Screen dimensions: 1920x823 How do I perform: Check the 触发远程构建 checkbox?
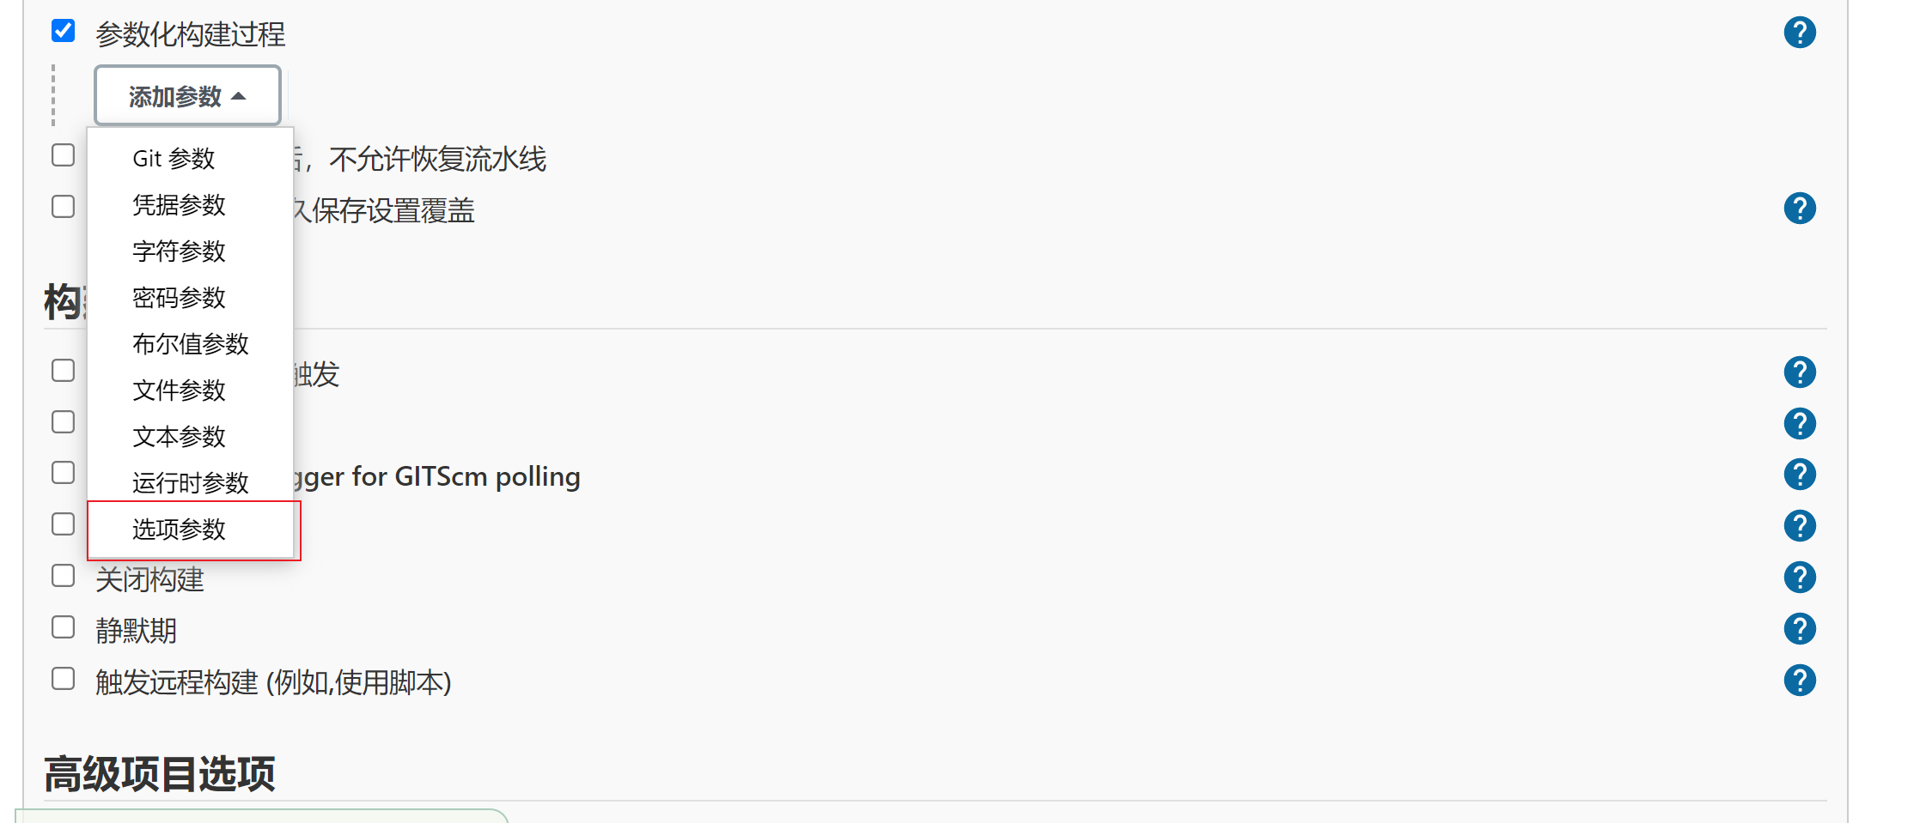point(64,679)
